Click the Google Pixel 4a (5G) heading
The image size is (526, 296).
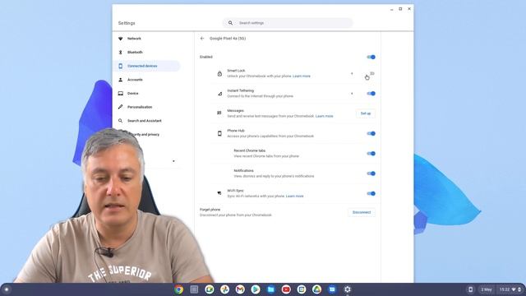tap(228, 39)
